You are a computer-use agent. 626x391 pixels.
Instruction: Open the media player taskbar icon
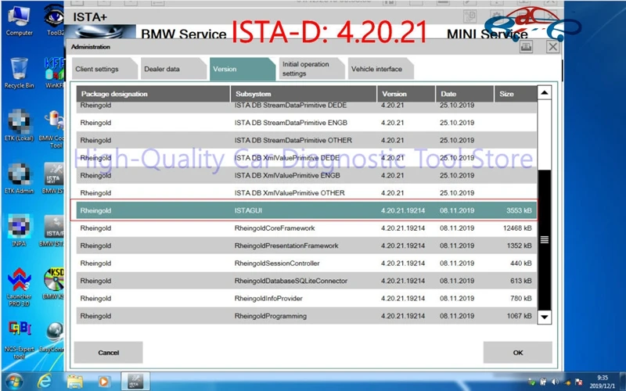(x=103, y=382)
